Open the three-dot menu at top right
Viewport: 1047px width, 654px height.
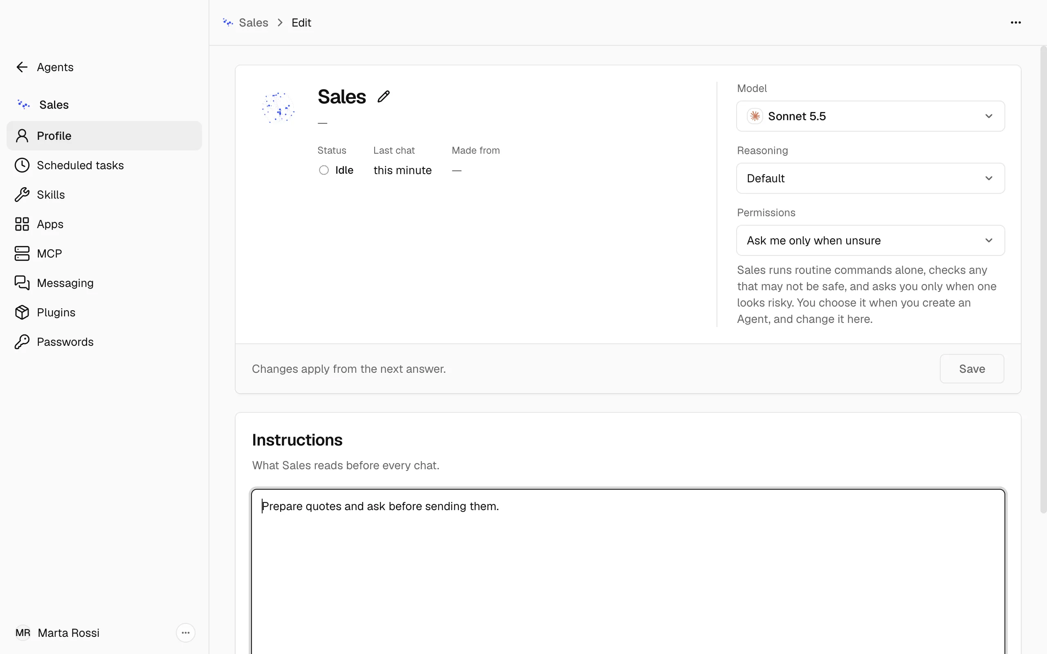[x=1016, y=22]
